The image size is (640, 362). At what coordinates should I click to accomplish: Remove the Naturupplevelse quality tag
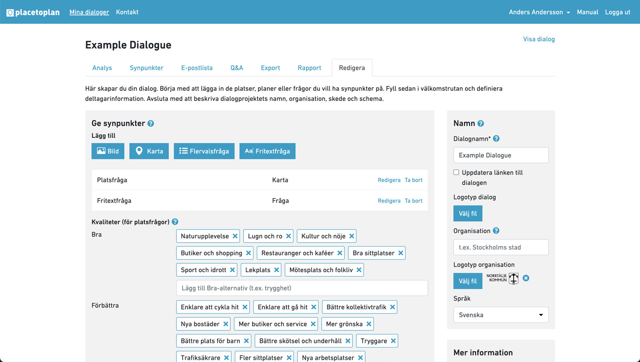pyautogui.click(x=235, y=236)
